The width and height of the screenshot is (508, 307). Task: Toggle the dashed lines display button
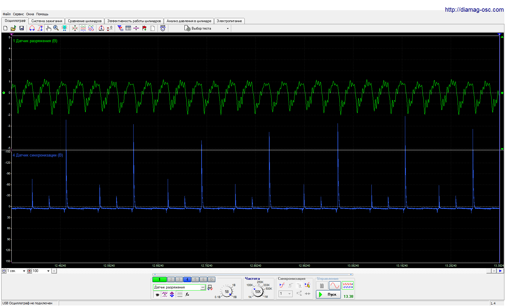pyautogui.click(x=180, y=294)
